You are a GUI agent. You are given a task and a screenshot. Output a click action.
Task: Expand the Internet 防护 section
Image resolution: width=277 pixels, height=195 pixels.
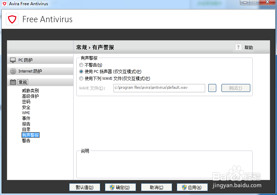click(40, 71)
